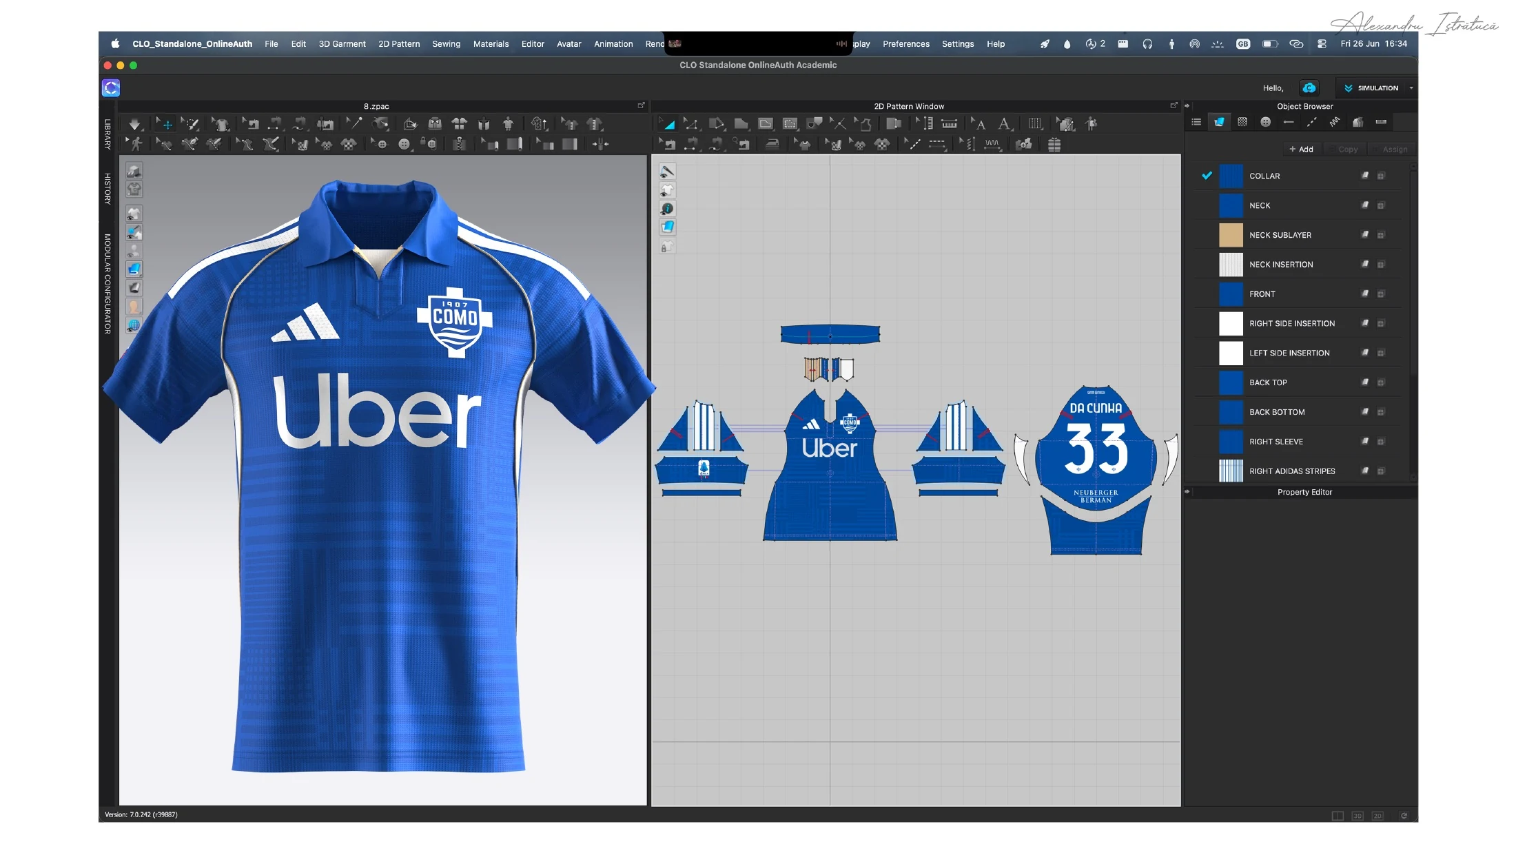
Task: Choose the Internal Polygon/Line tool in 2D toolbar
Action: click(x=765, y=124)
